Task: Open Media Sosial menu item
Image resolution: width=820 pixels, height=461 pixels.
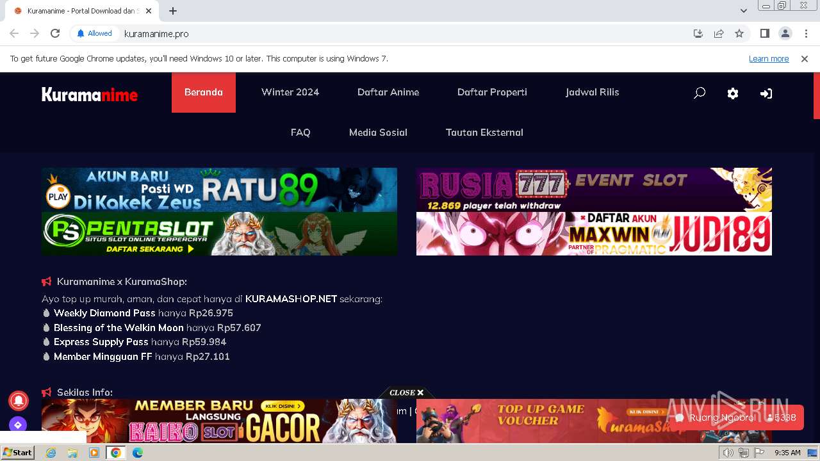Action: point(378,133)
